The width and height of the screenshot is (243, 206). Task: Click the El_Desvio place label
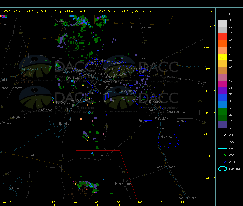63,103
